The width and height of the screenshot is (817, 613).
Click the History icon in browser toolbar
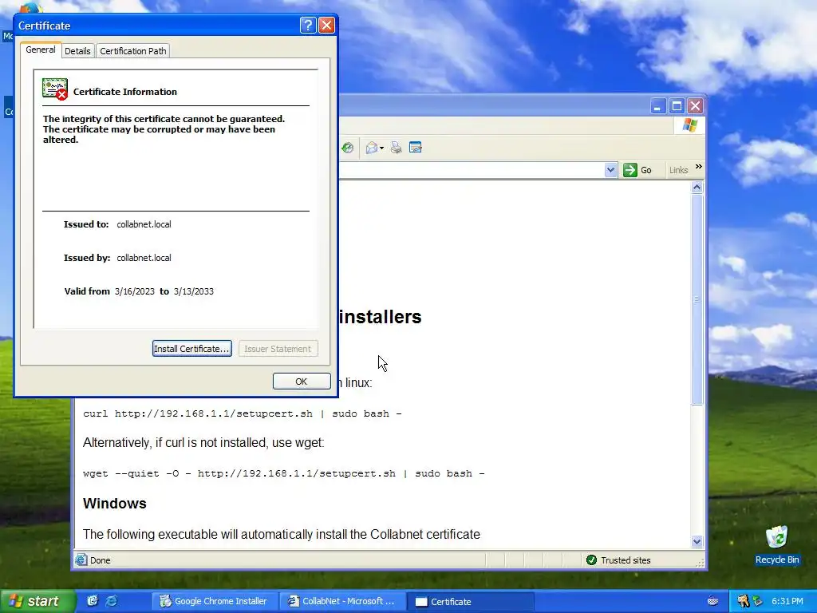pos(348,148)
